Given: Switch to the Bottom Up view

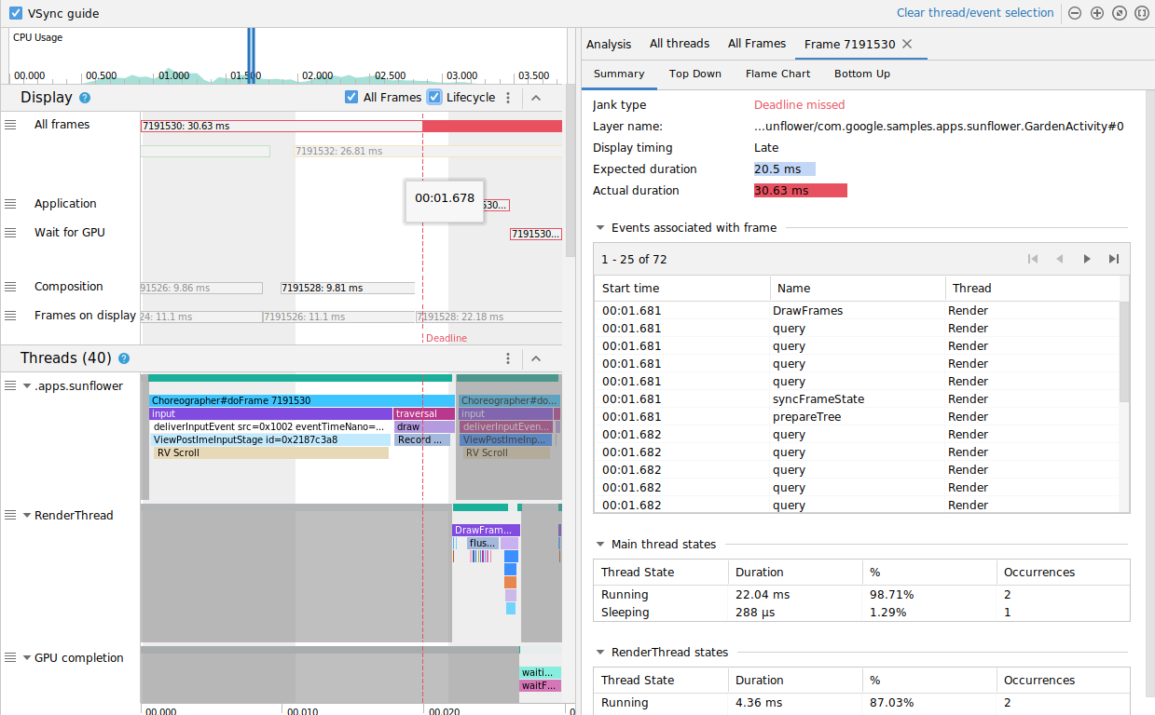Looking at the screenshot, I should pos(861,74).
